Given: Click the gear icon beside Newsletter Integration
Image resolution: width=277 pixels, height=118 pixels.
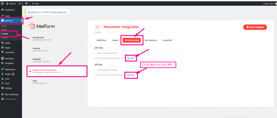Looking at the screenshot, I should click(97, 27).
